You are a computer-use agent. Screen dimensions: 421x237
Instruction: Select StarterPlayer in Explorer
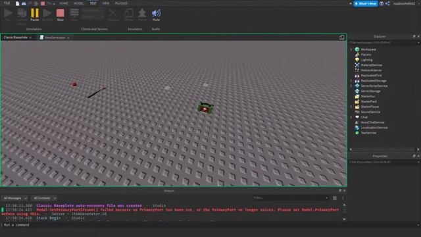coord(370,107)
